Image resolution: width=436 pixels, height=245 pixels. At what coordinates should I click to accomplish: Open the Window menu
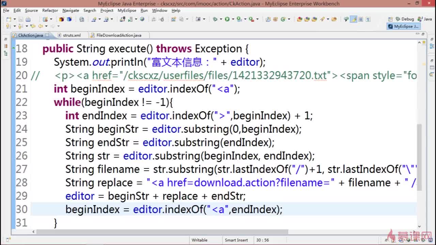pos(159,11)
